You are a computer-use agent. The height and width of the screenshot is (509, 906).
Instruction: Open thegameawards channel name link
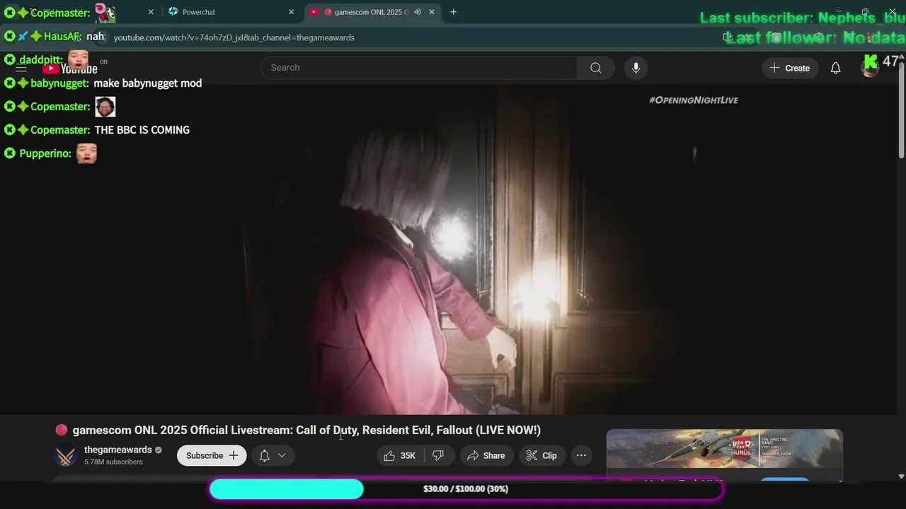click(x=117, y=450)
